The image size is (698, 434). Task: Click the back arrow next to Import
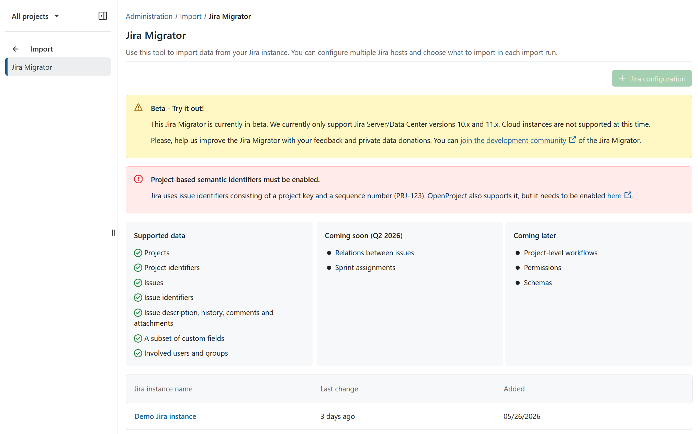click(15, 49)
